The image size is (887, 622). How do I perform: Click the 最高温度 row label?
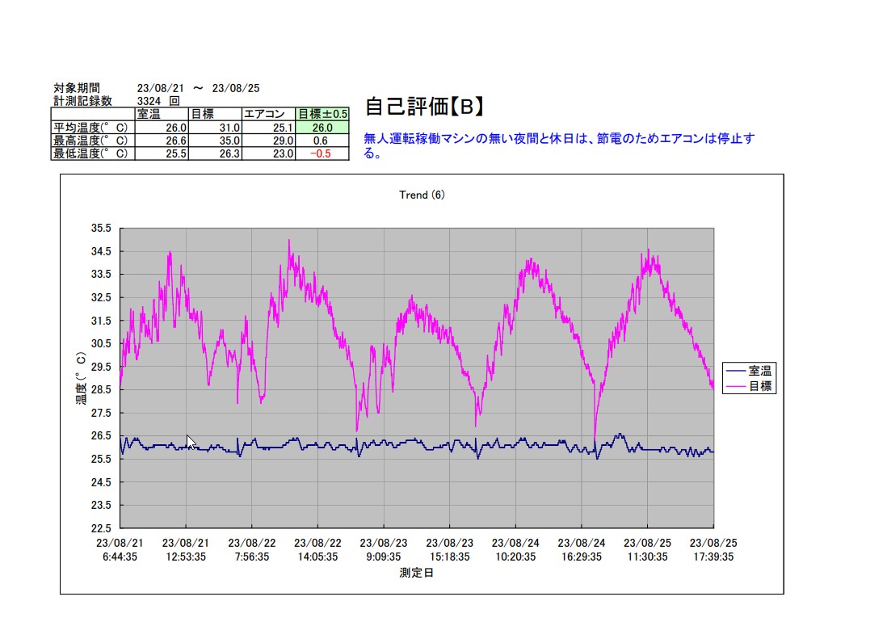click(x=91, y=141)
